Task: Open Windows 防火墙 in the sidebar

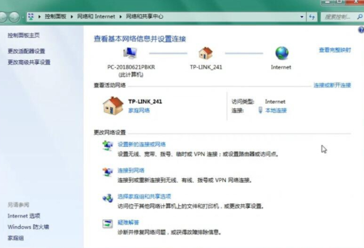Action: tap(28, 227)
